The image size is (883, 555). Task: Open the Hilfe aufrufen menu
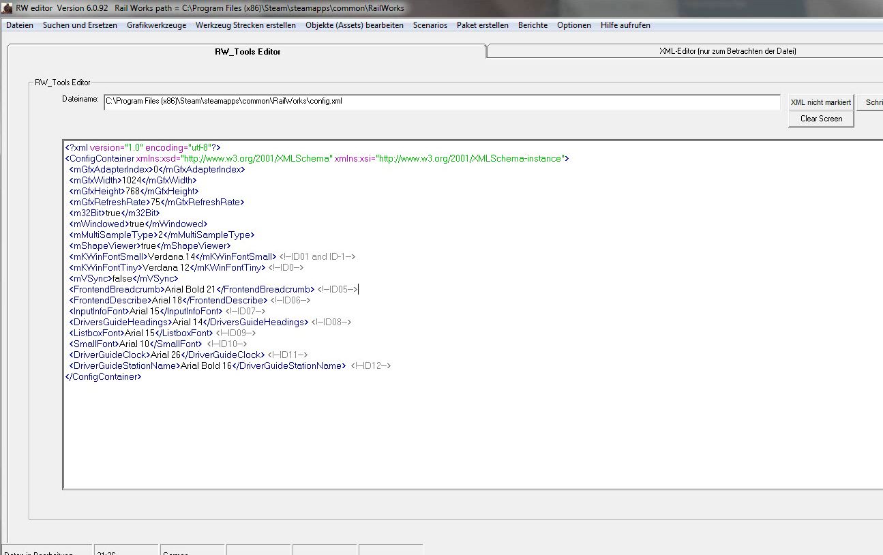(625, 25)
